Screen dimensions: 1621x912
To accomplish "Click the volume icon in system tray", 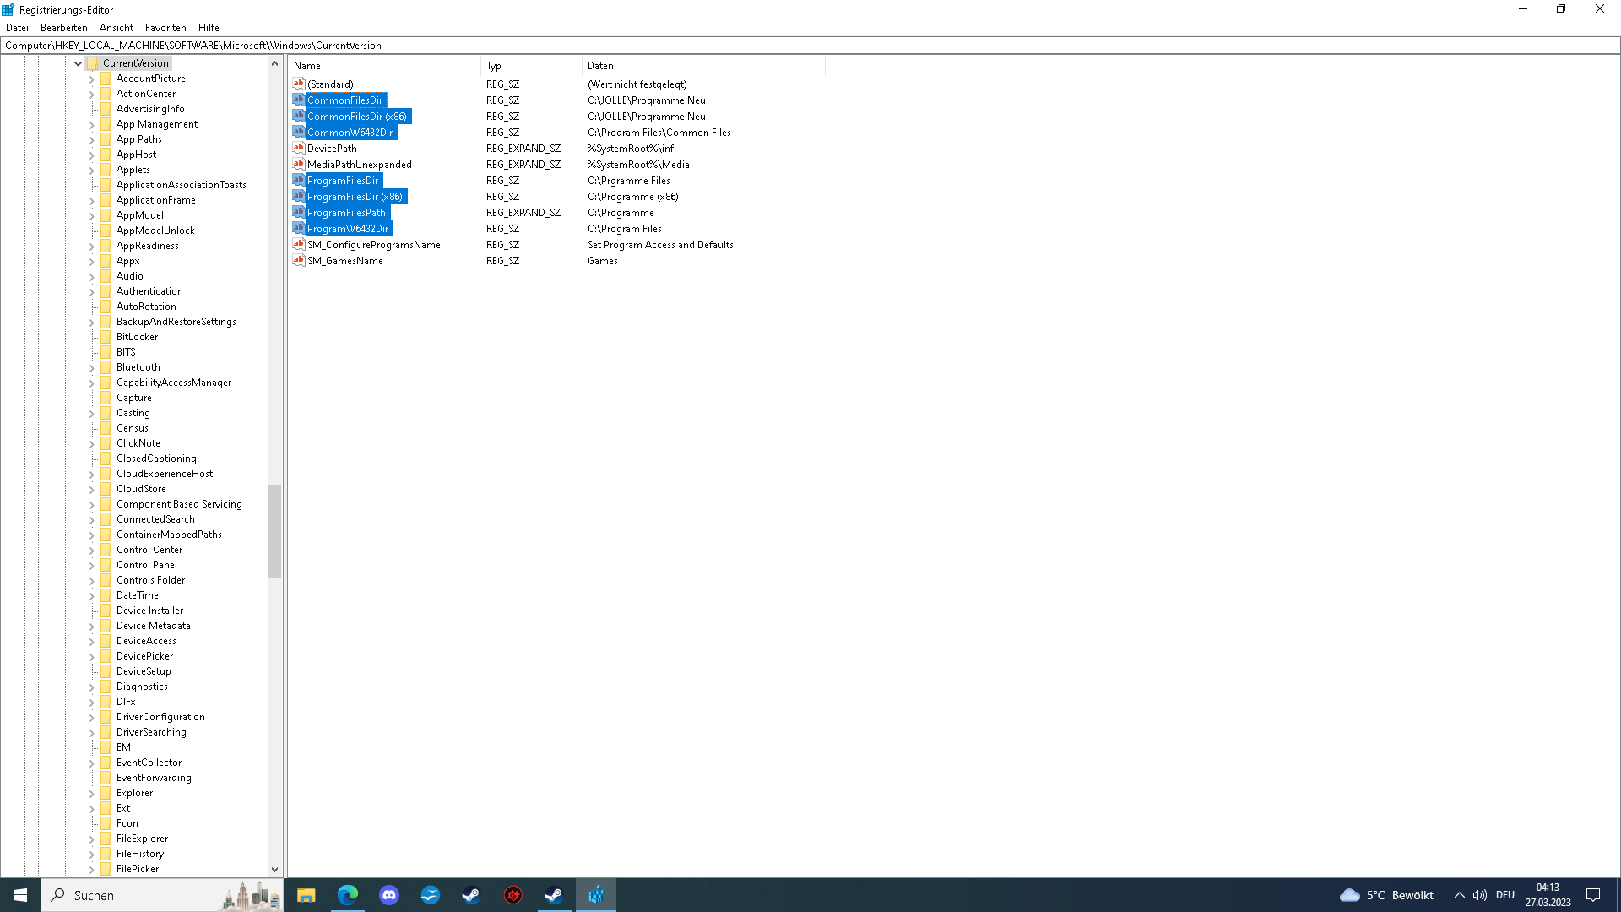I will pyautogui.click(x=1479, y=895).
